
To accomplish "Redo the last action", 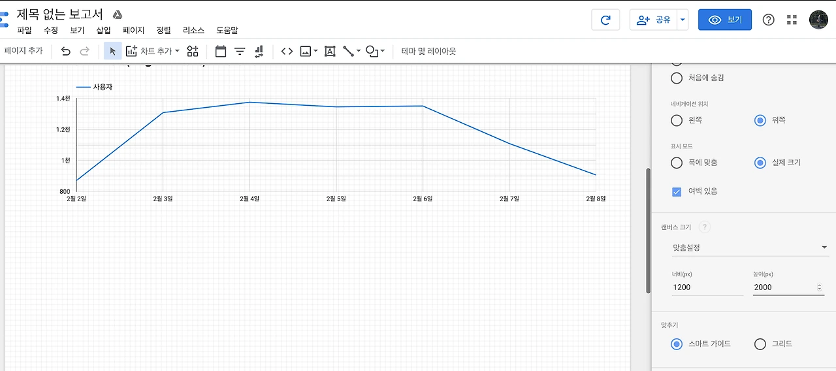I will 84,51.
